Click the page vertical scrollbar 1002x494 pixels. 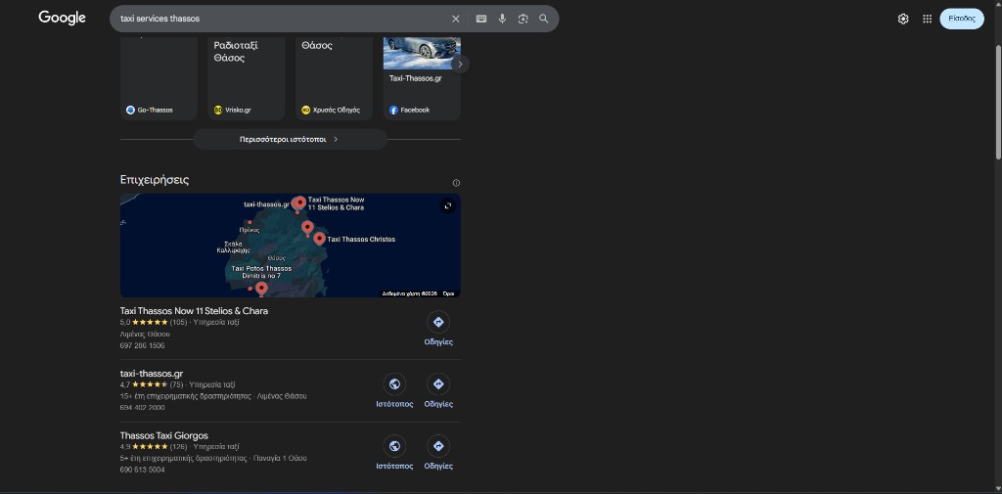coord(998,103)
